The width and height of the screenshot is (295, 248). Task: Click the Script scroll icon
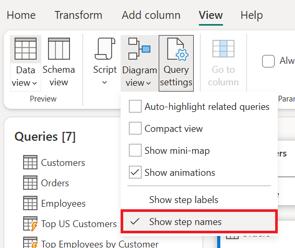[105, 49]
